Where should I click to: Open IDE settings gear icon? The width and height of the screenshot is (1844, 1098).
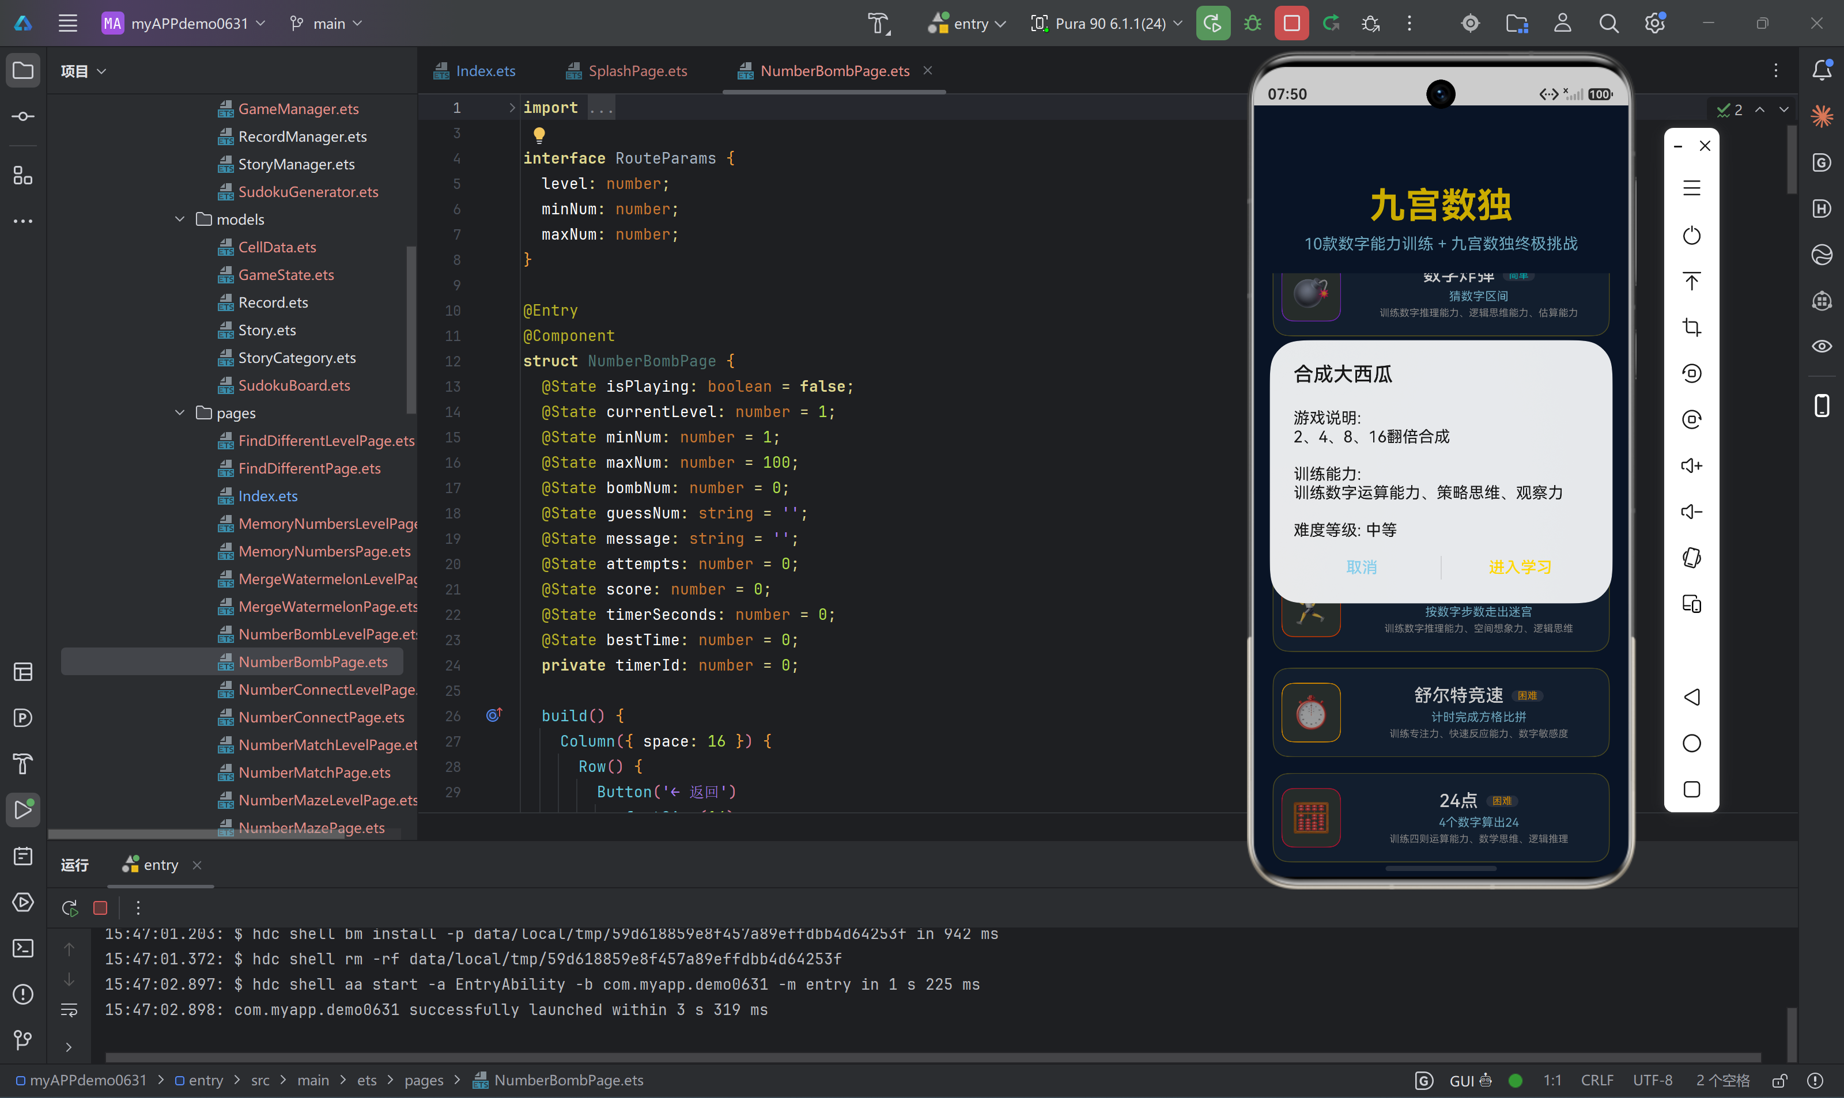tap(1654, 24)
